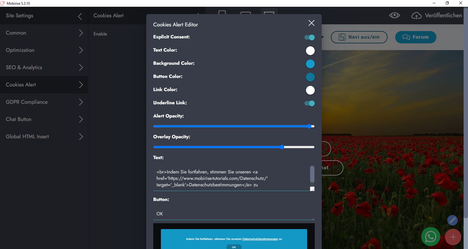Close the Cookies Alert Editor dialog
The image size is (468, 249).
point(311,23)
